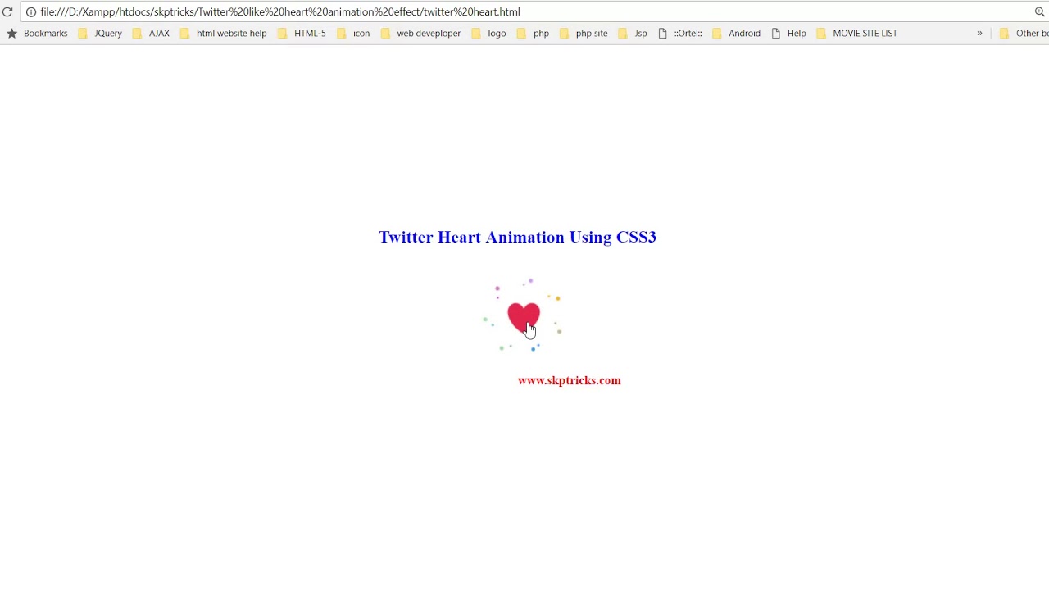
Task: Open the Android bookmark folder
Action: click(736, 33)
